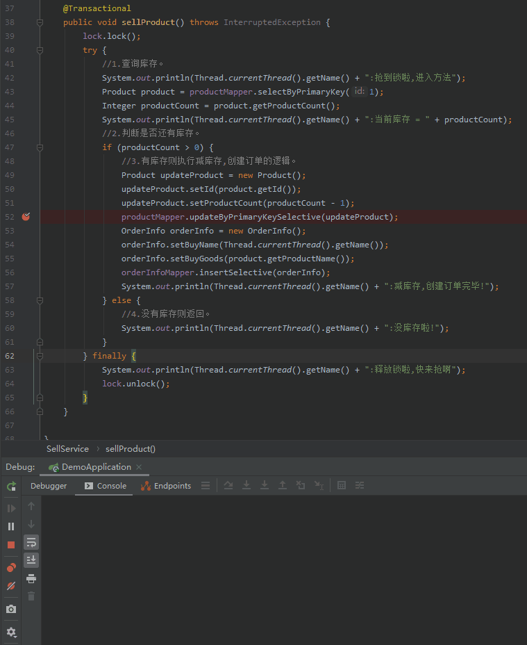Pause the running program
The height and width of the screenshot is (645, 527).
click(11, 527)
